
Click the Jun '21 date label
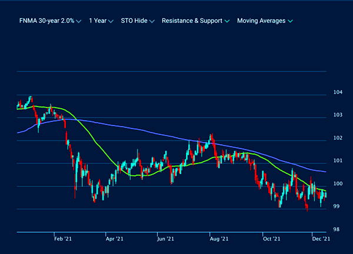click(x=166, y=239)
